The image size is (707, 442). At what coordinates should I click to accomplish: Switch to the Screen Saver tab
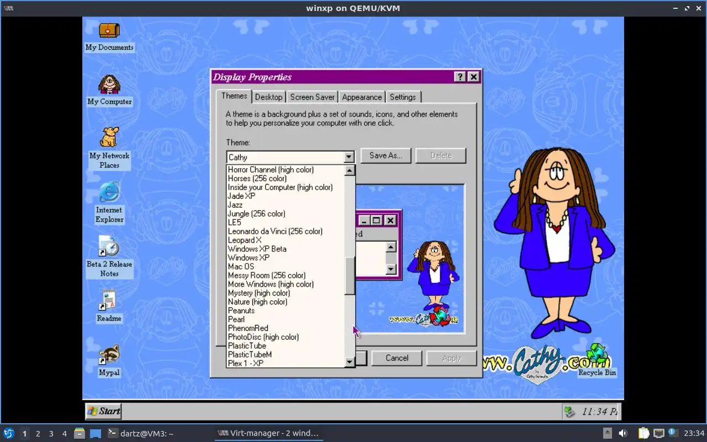312,97
